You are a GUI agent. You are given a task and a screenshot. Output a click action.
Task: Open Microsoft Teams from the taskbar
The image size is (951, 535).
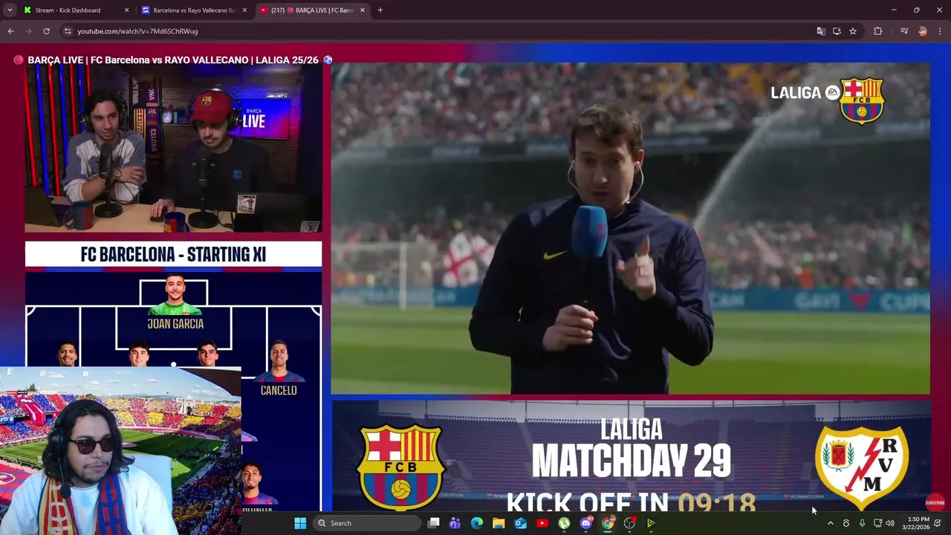tap(455, 523)
